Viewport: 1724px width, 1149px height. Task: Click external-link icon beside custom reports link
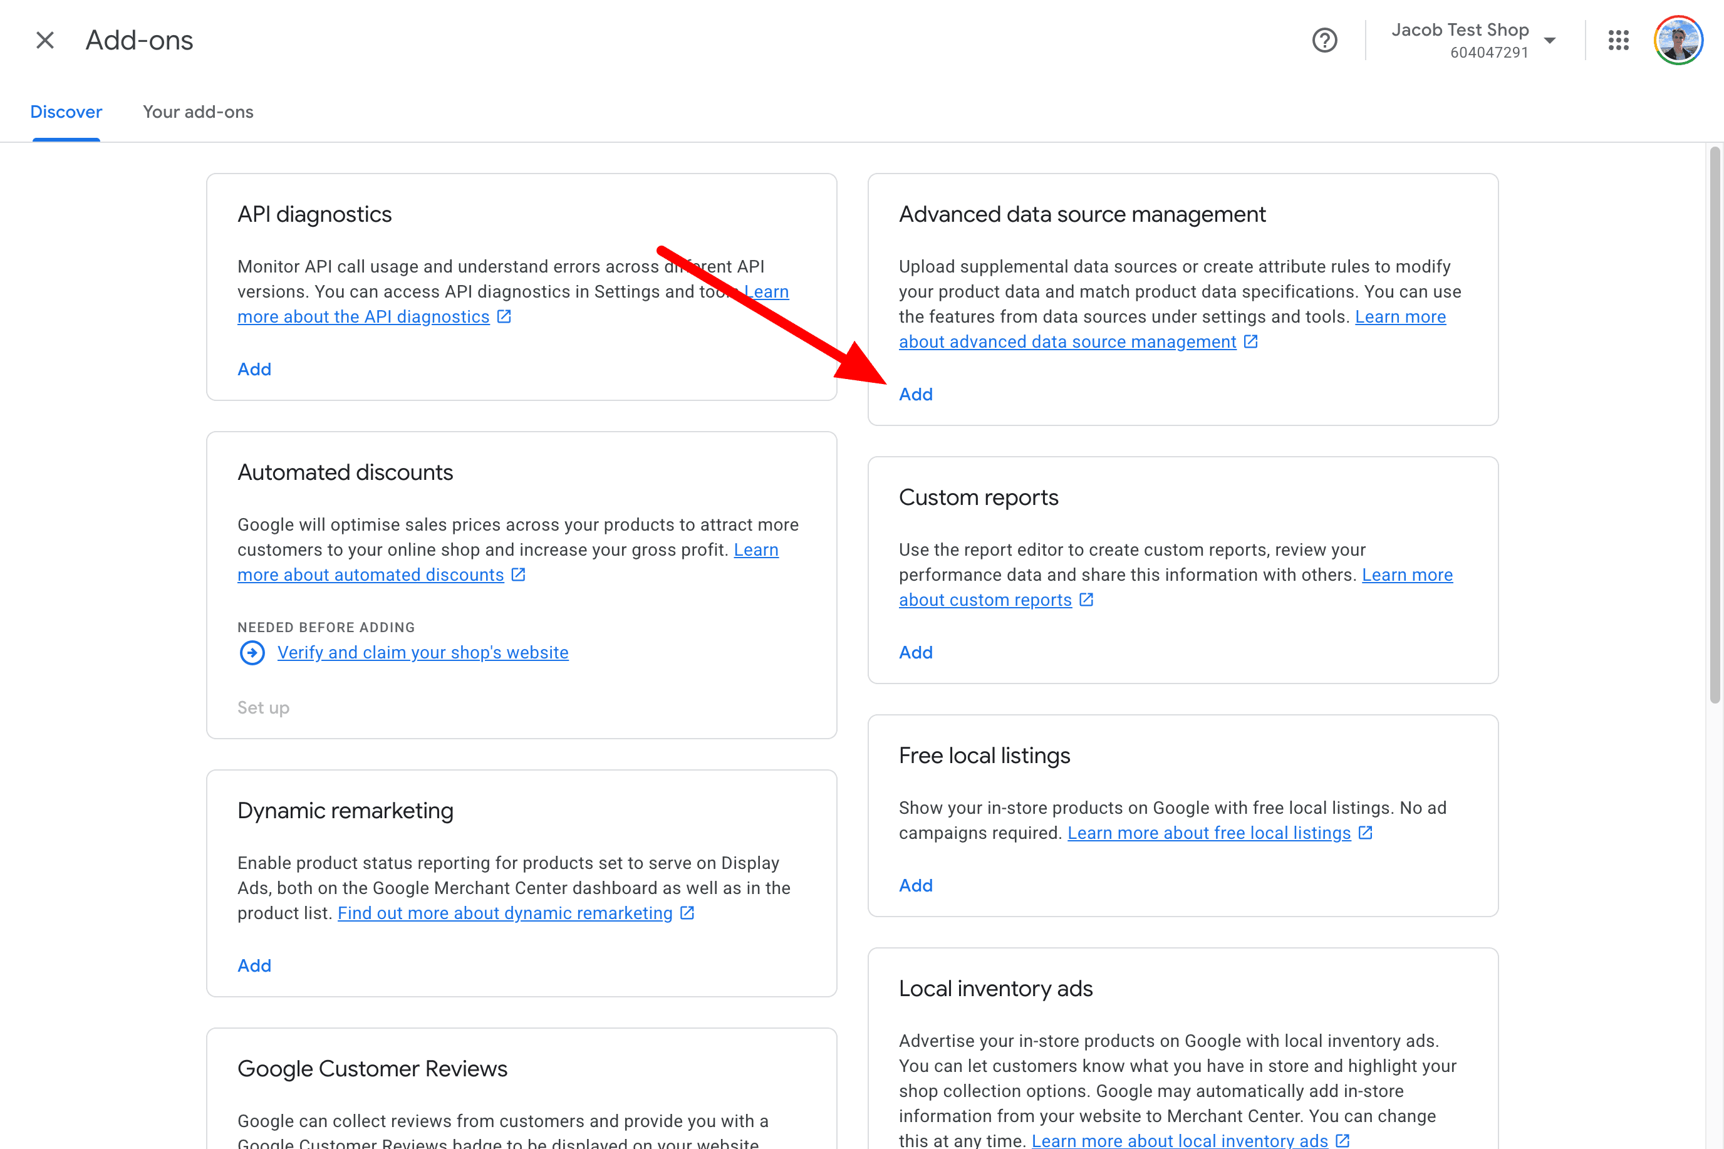coord(1086,600)
